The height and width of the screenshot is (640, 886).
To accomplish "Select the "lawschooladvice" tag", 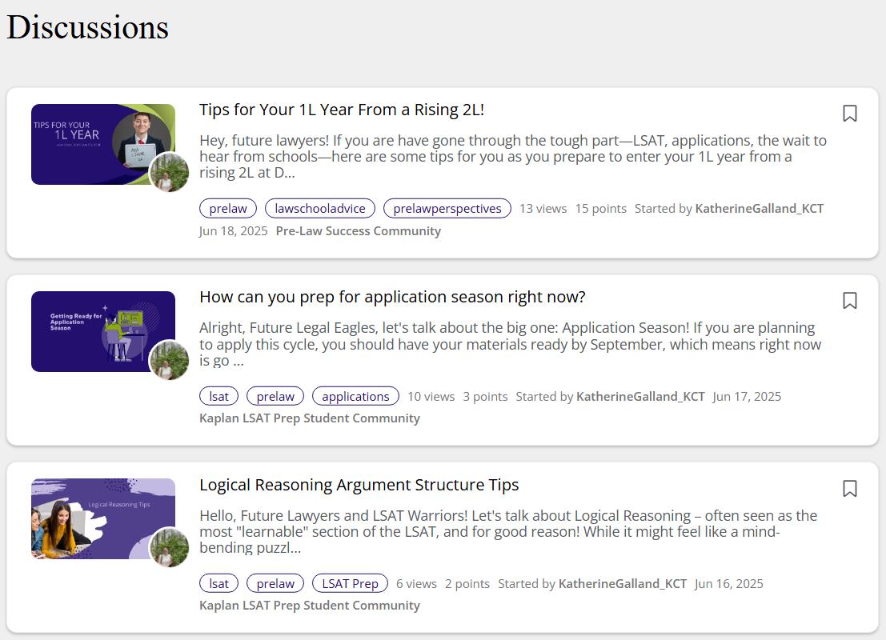I will click(x=320, y=208).
